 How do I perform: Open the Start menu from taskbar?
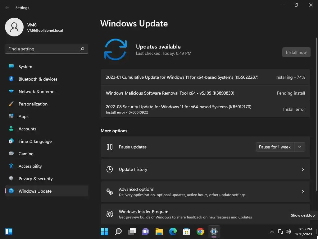pyautogui.click(x=104, y=232)
